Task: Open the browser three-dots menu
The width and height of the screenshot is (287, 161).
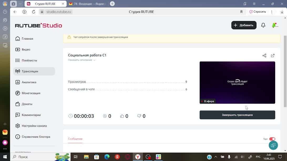Action: click(x=272, y=12)
